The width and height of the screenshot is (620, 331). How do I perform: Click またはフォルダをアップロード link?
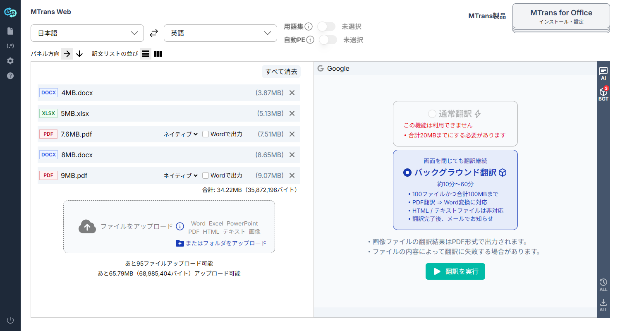click(x=221, y=243)
